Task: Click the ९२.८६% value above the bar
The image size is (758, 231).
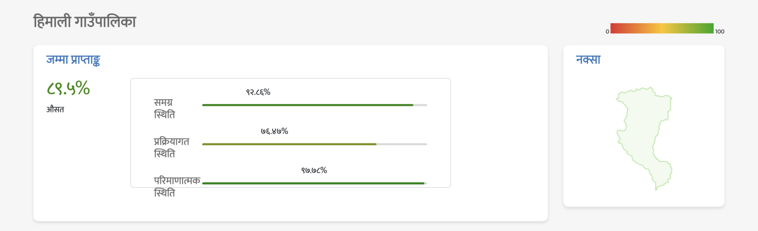Action: (258, 92)
